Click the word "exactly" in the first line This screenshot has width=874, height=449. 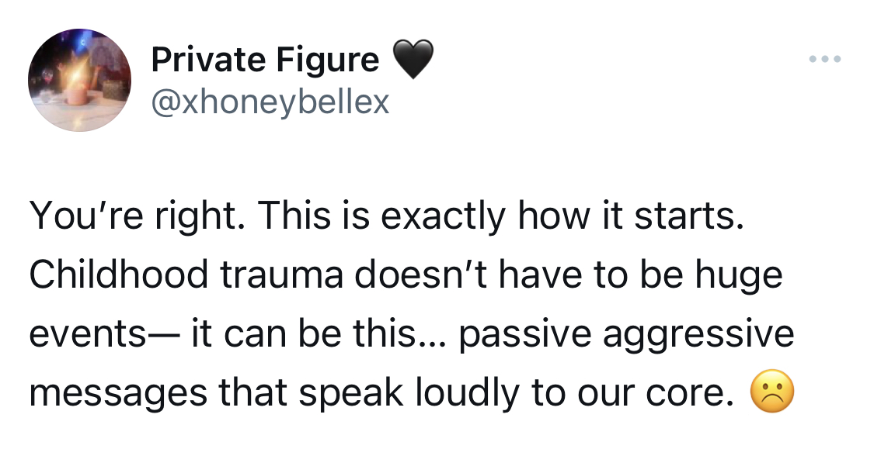point(443,217)
